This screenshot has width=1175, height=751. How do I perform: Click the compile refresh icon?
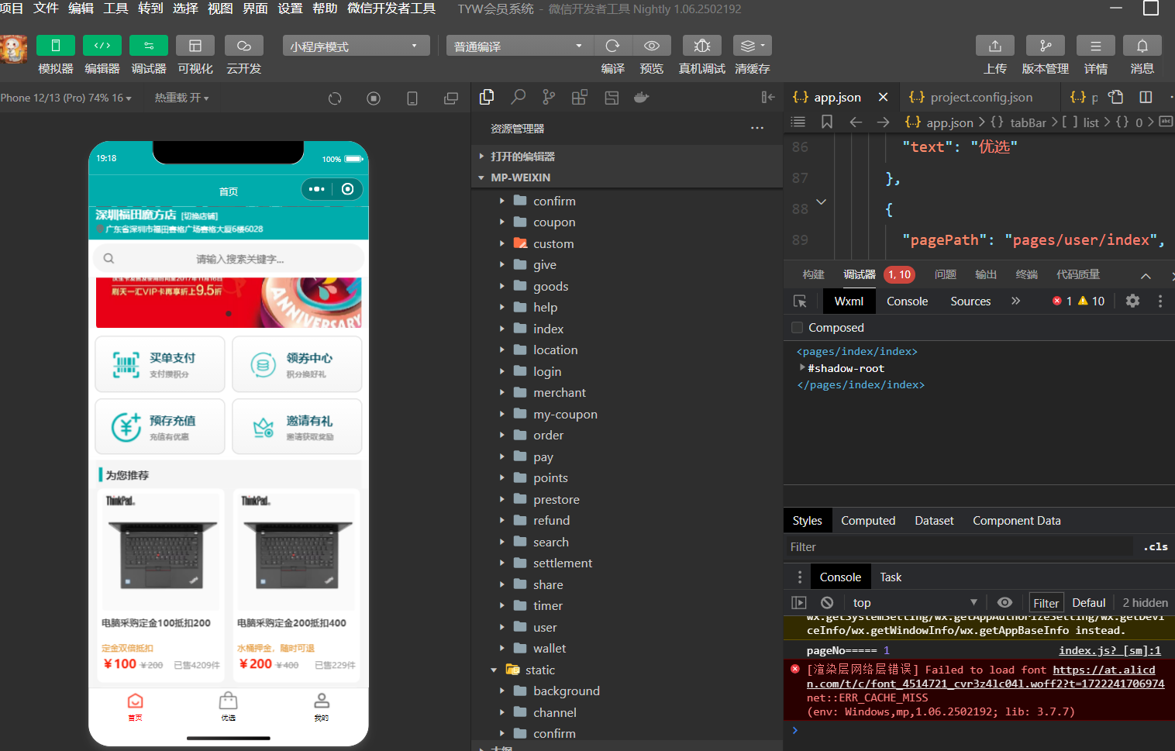tap(613, 46)
